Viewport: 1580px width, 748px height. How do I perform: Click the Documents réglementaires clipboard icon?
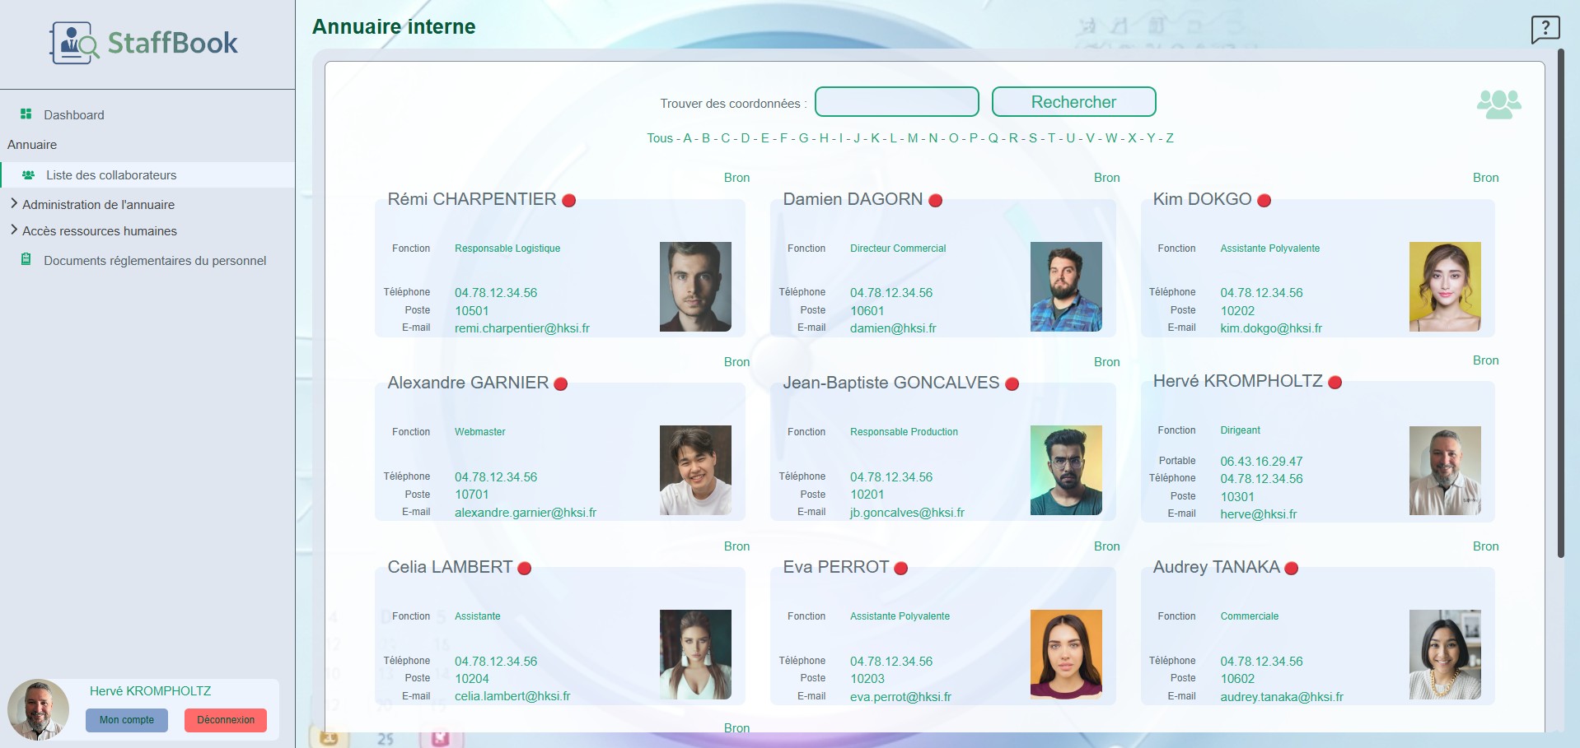pyautogui.click(x=26, y=260)
